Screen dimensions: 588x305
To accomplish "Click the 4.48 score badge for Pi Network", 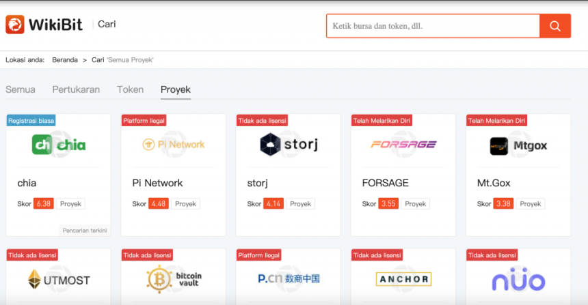I will 158,203.
